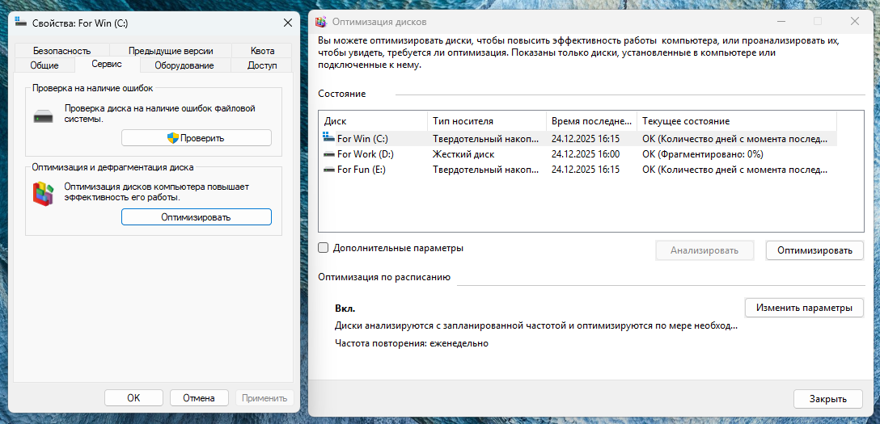Click the disk defragmenter icon in Оптимизация section

point(43,193)
